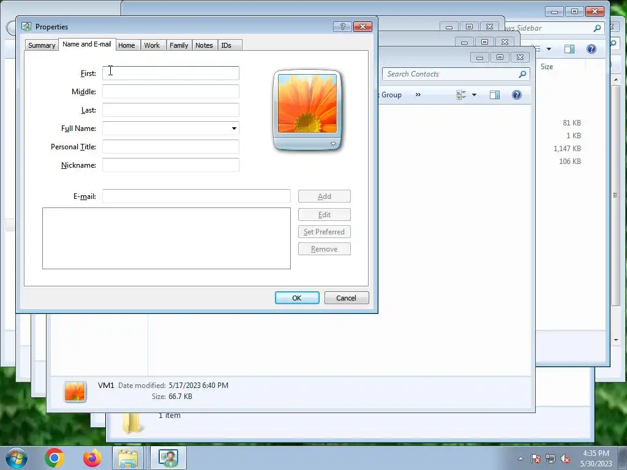Switch to the Summary tab
The image size is (627, 470).
42,45
